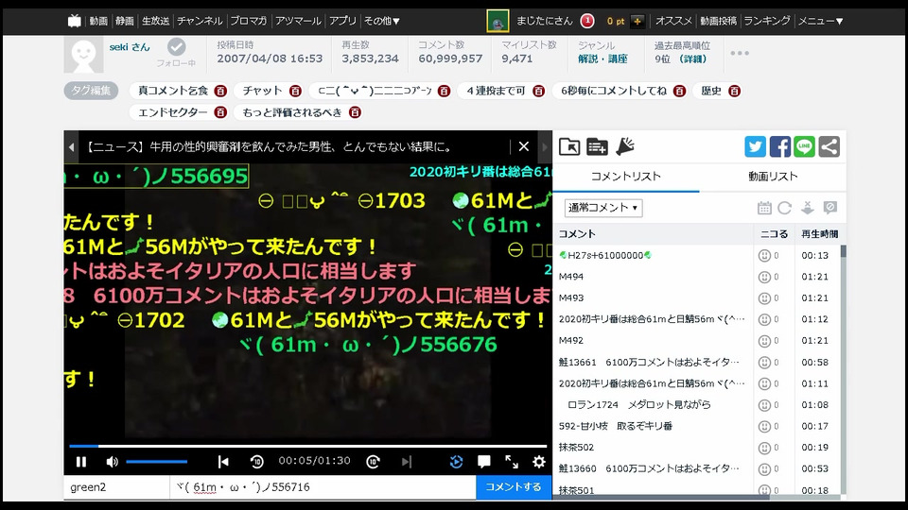Viewport: 908px width, 510px height.
Task: Open dictionary icon beside チャット tag
Action: pos(295,91)
